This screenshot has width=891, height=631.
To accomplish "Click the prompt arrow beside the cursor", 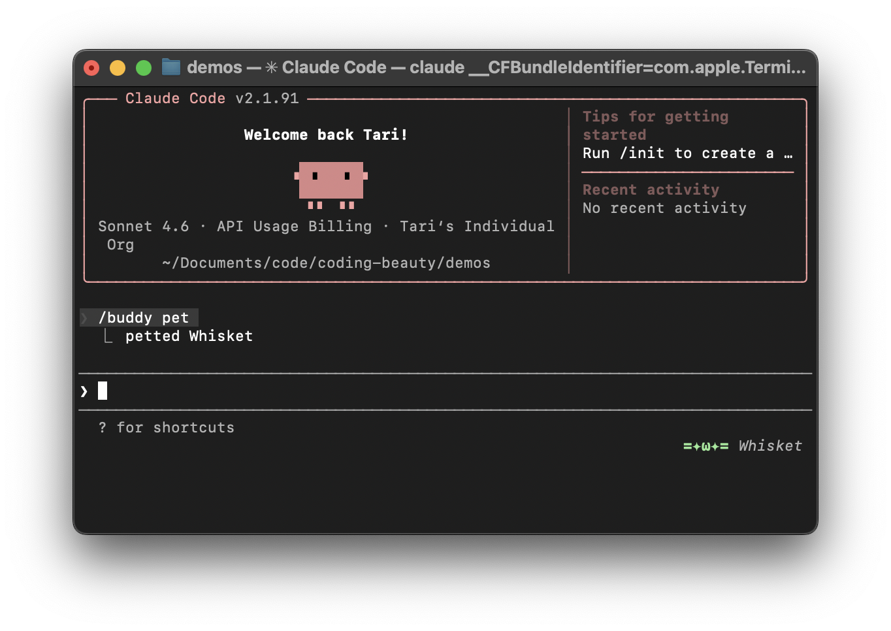I will tap(84, 391).
